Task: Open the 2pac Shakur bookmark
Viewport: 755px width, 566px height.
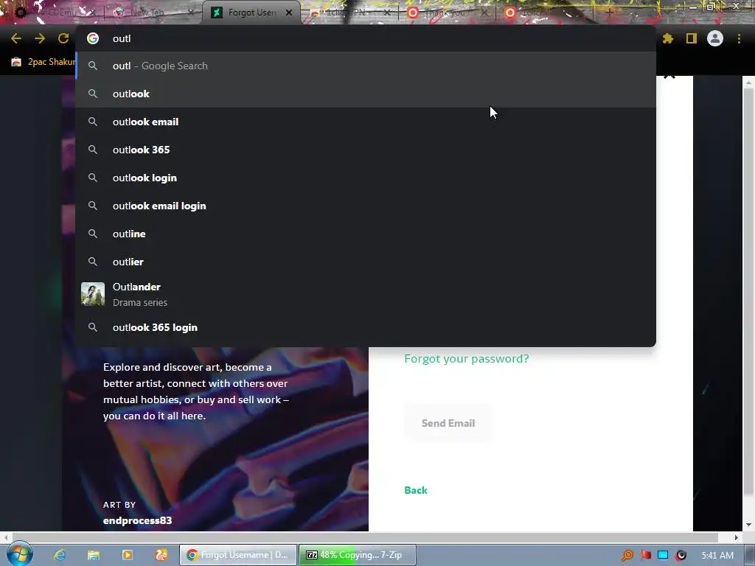Action: pyautogui.click(x=43, y=62)
